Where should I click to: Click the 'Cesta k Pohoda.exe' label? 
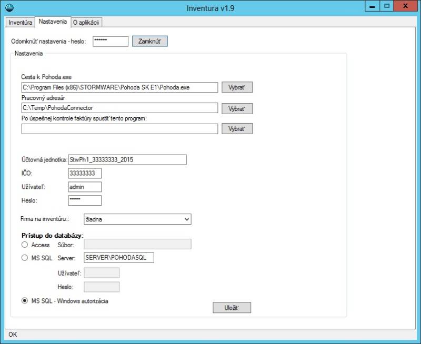46,77
